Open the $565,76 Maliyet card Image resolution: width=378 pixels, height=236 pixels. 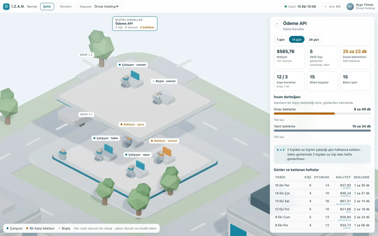(289, 58)
